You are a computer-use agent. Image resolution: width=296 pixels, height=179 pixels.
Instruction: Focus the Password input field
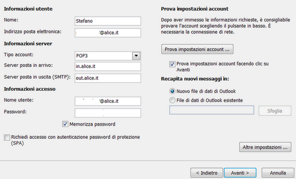108,113
